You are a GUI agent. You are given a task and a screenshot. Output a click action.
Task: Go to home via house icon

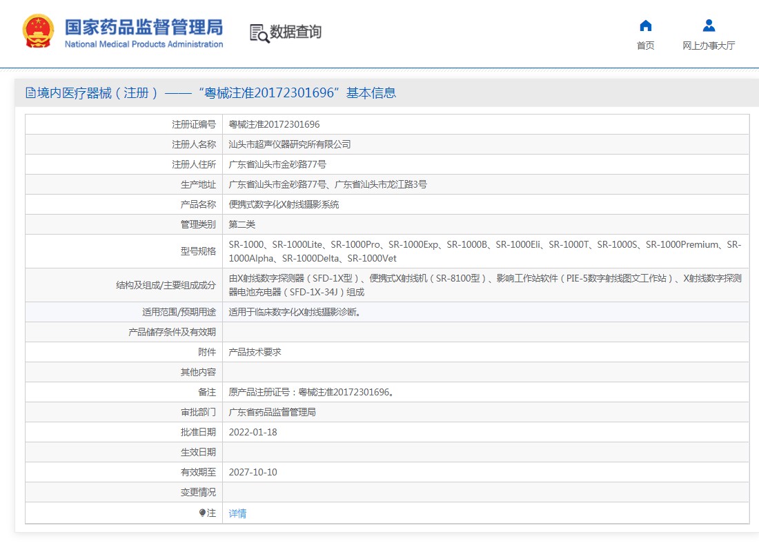(x=645, y=25)
